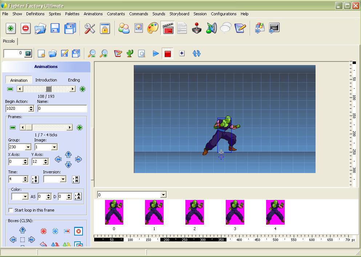The height and width of the screenshot is (257, 361).
Task: Toggle the 8/8 axis button beside Time
Action: [x=35, y=179]
